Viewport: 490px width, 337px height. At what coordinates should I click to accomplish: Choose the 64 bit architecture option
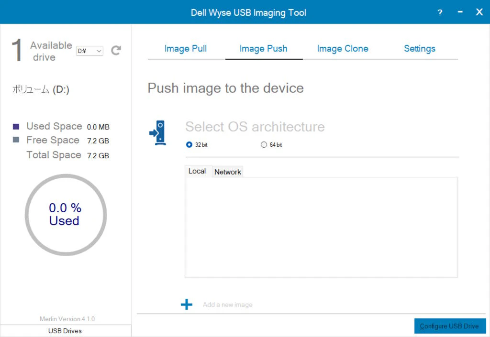(x=264, y=145)
